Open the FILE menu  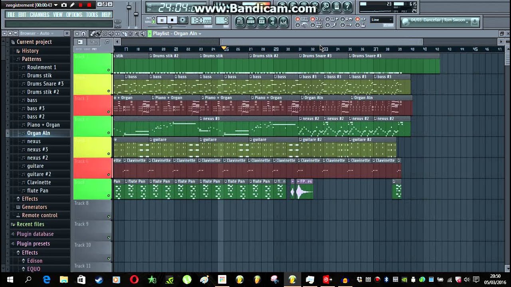tap(11, 15)
